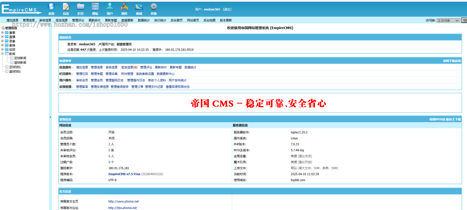
Task: Click 数据统计 in the top menu bar
Action: (x=144, y=20)
